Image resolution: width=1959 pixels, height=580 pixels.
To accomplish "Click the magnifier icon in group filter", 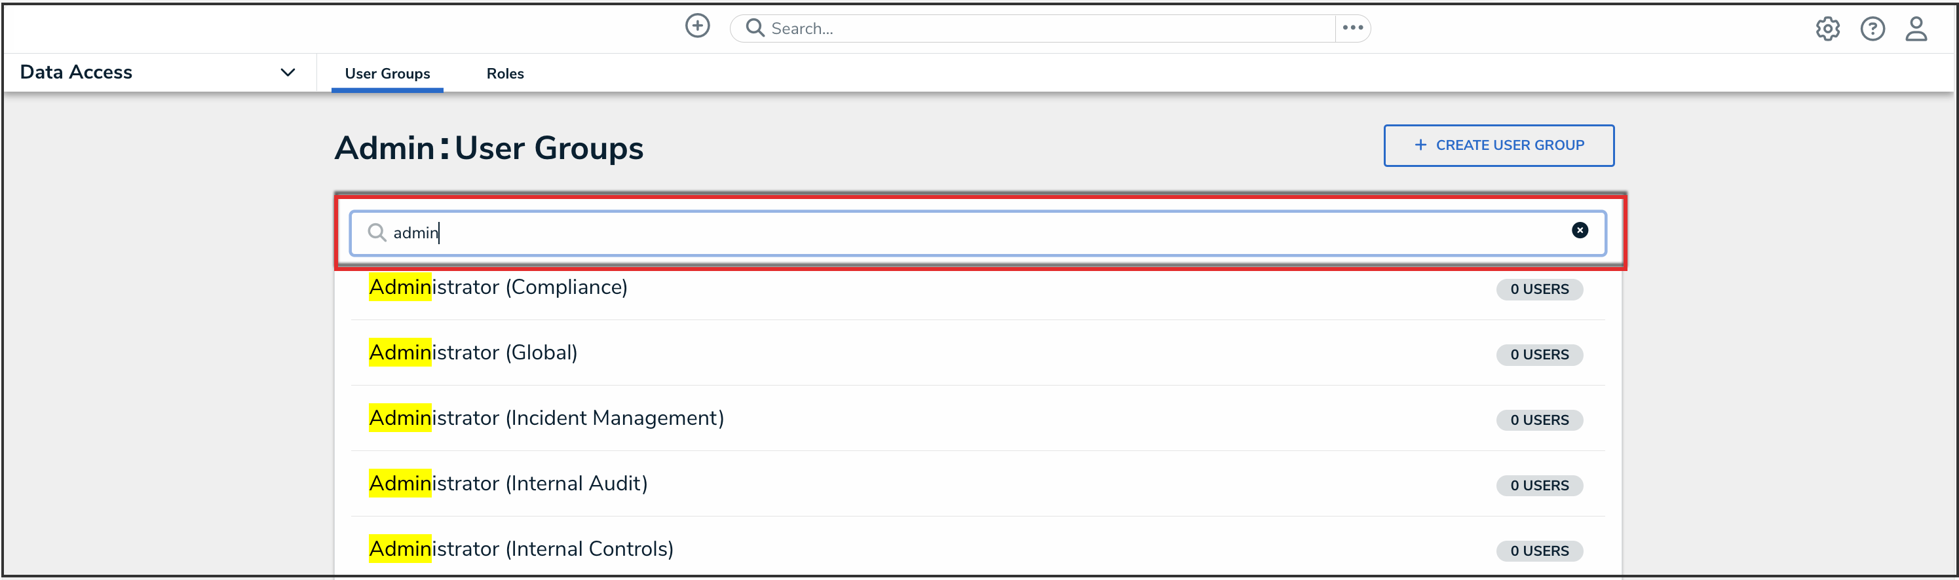I will click(377, 232).
